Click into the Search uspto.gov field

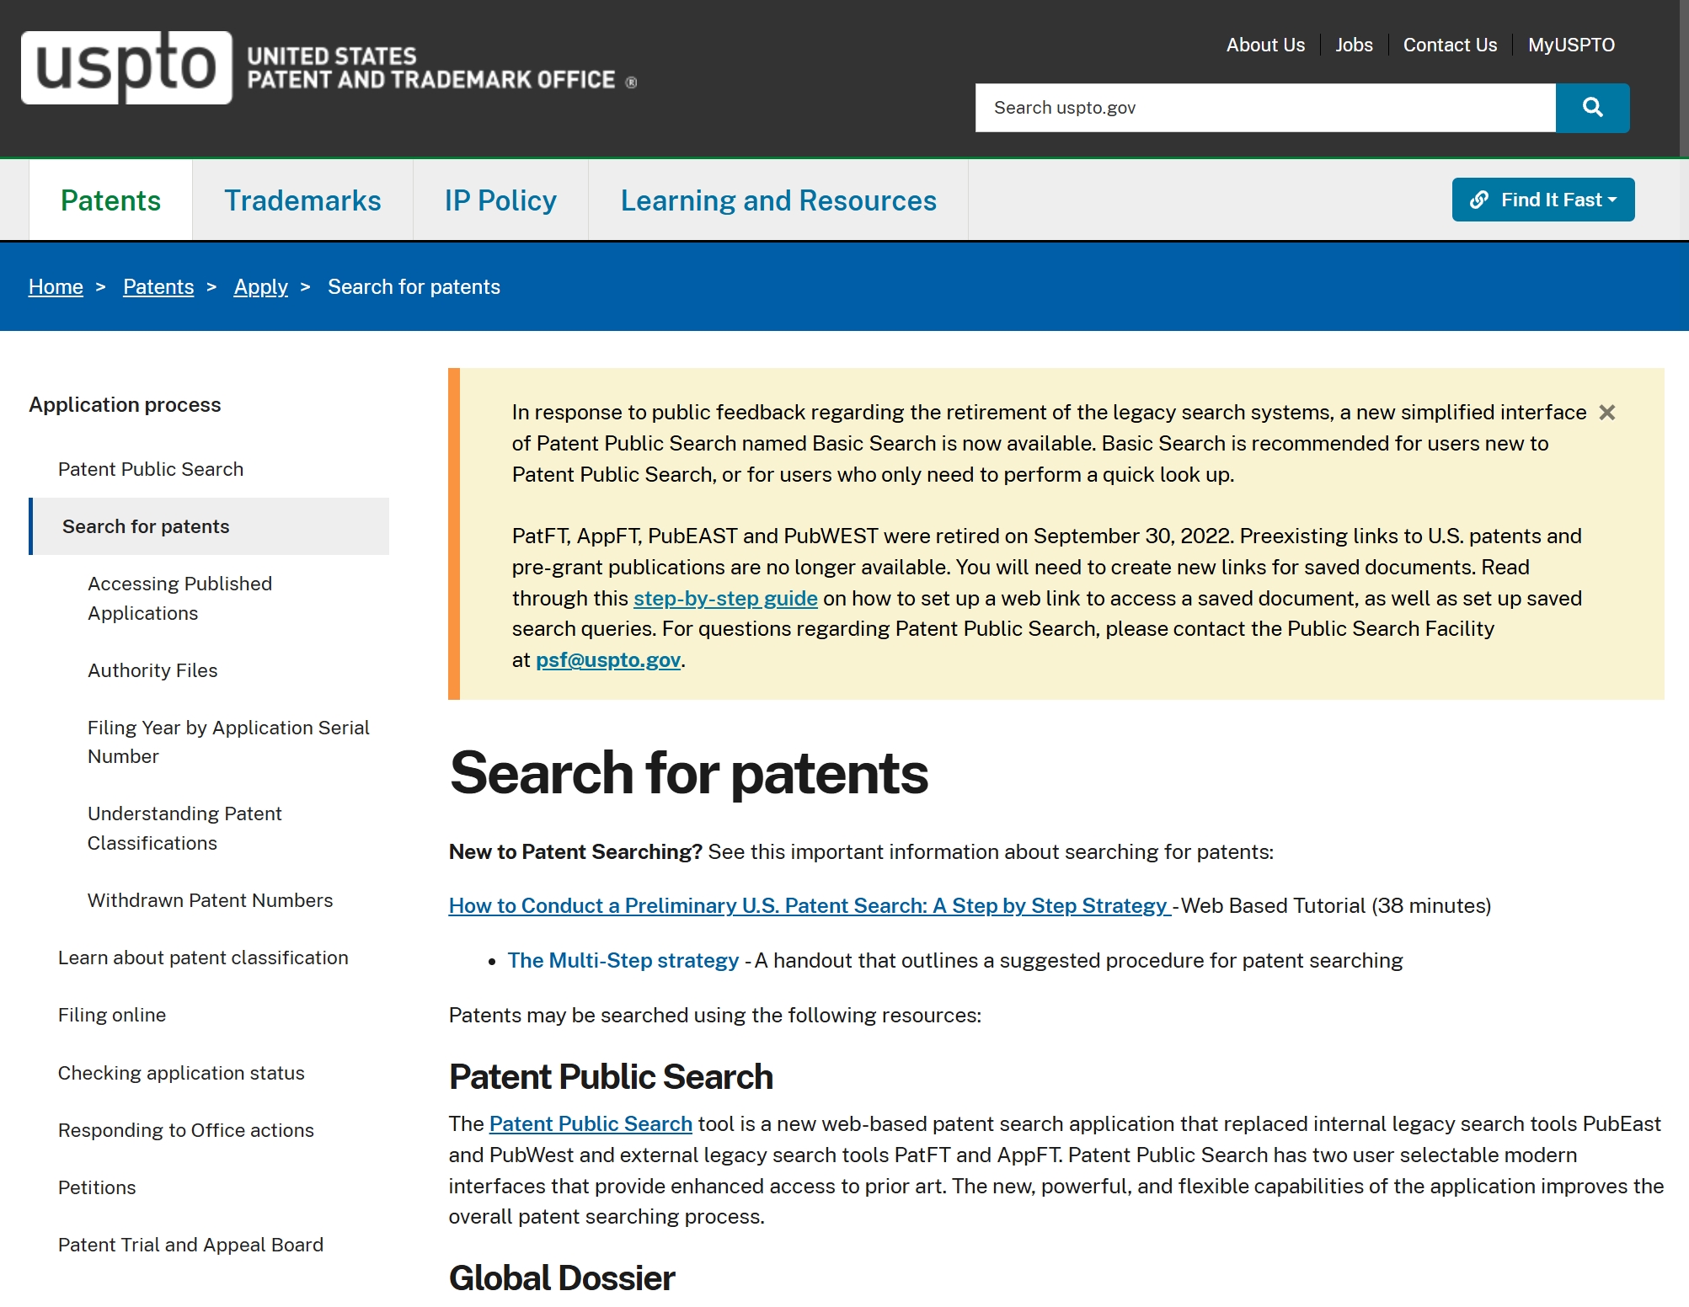pyautogui.click(x=1264, y=108)
